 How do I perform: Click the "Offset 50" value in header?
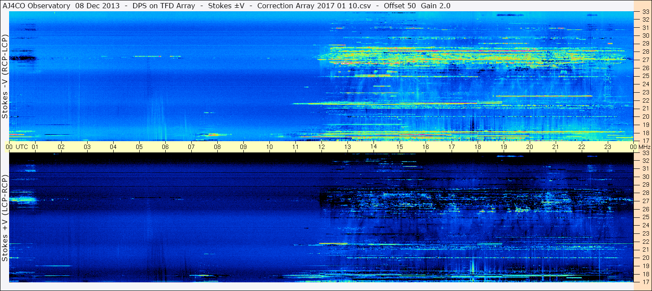399,6
